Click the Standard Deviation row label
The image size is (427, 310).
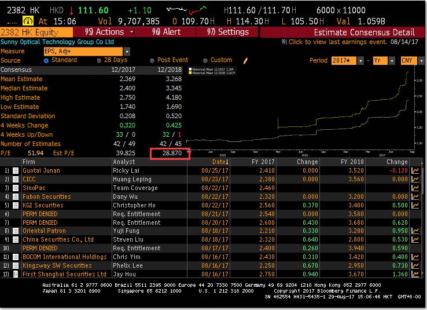(28, 116)
